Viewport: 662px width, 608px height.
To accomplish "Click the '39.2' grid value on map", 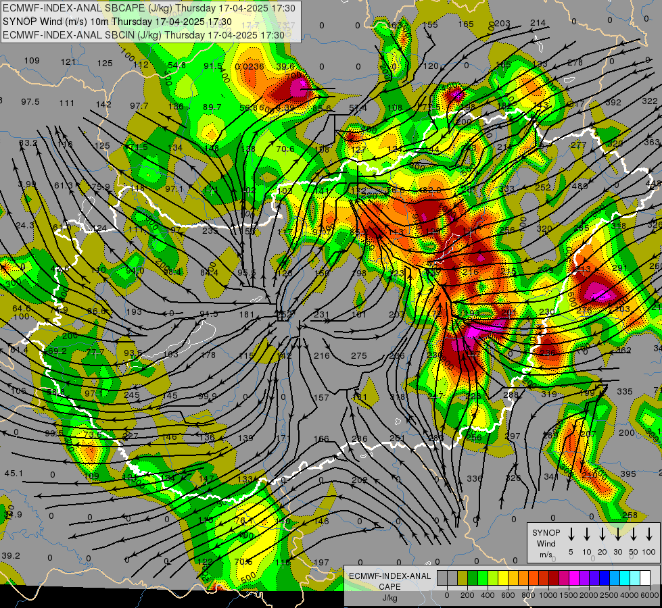I will pos(11,555).
